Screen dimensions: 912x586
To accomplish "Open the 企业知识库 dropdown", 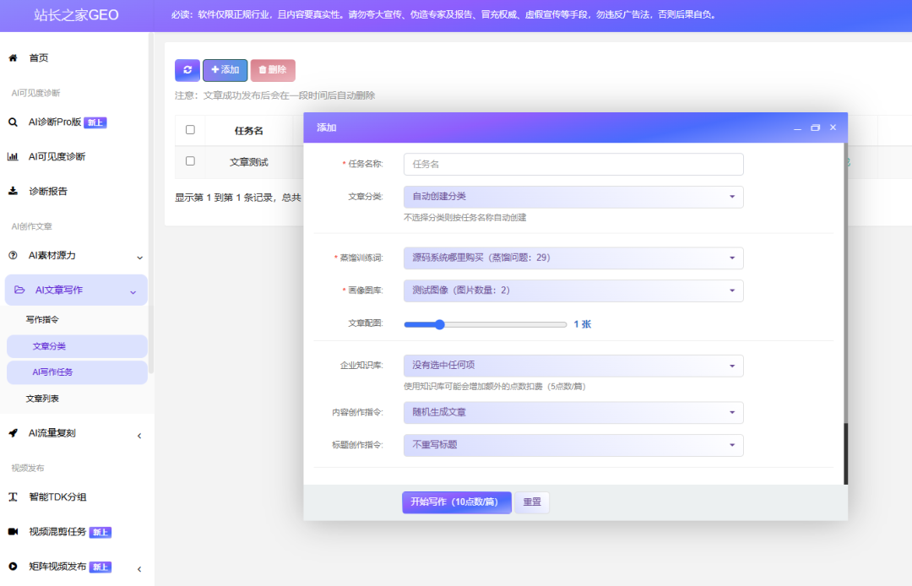I will 573,365.
